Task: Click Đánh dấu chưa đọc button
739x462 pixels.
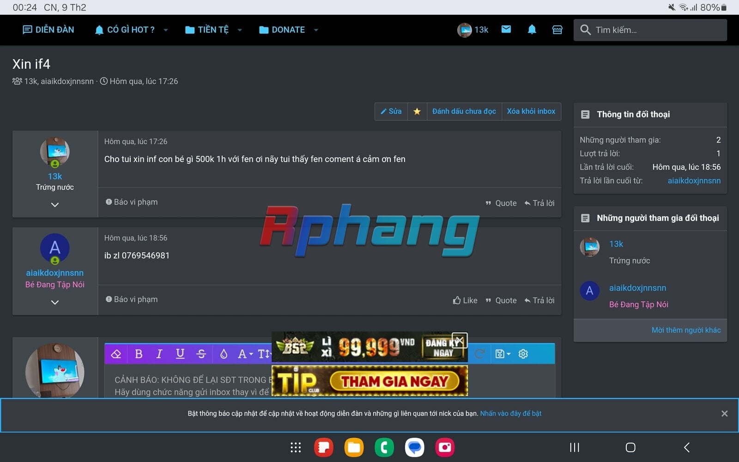Action: pos(464,111)
